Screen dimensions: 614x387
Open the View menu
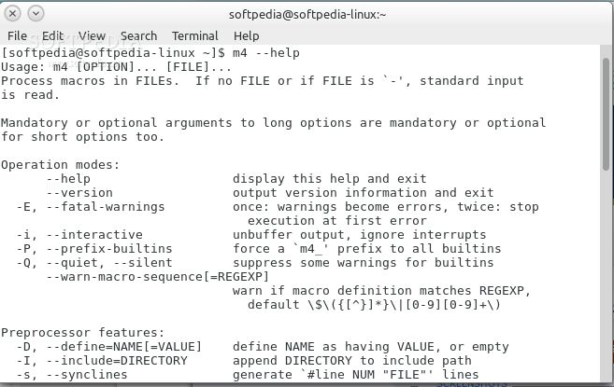[92, 36]
